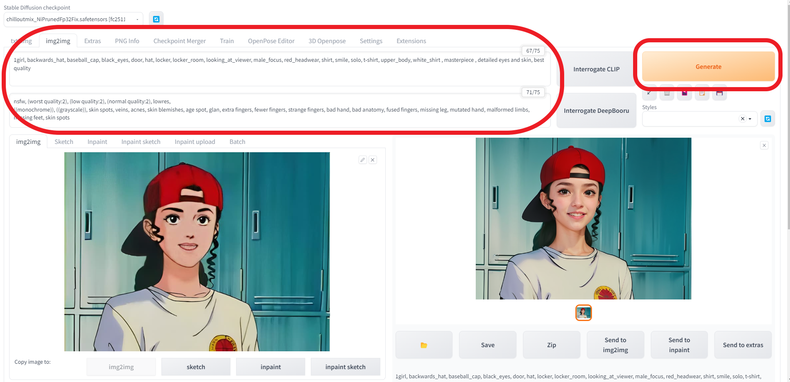
Task: Open the OpenPose Editor tab
Action: coord(271,41)
